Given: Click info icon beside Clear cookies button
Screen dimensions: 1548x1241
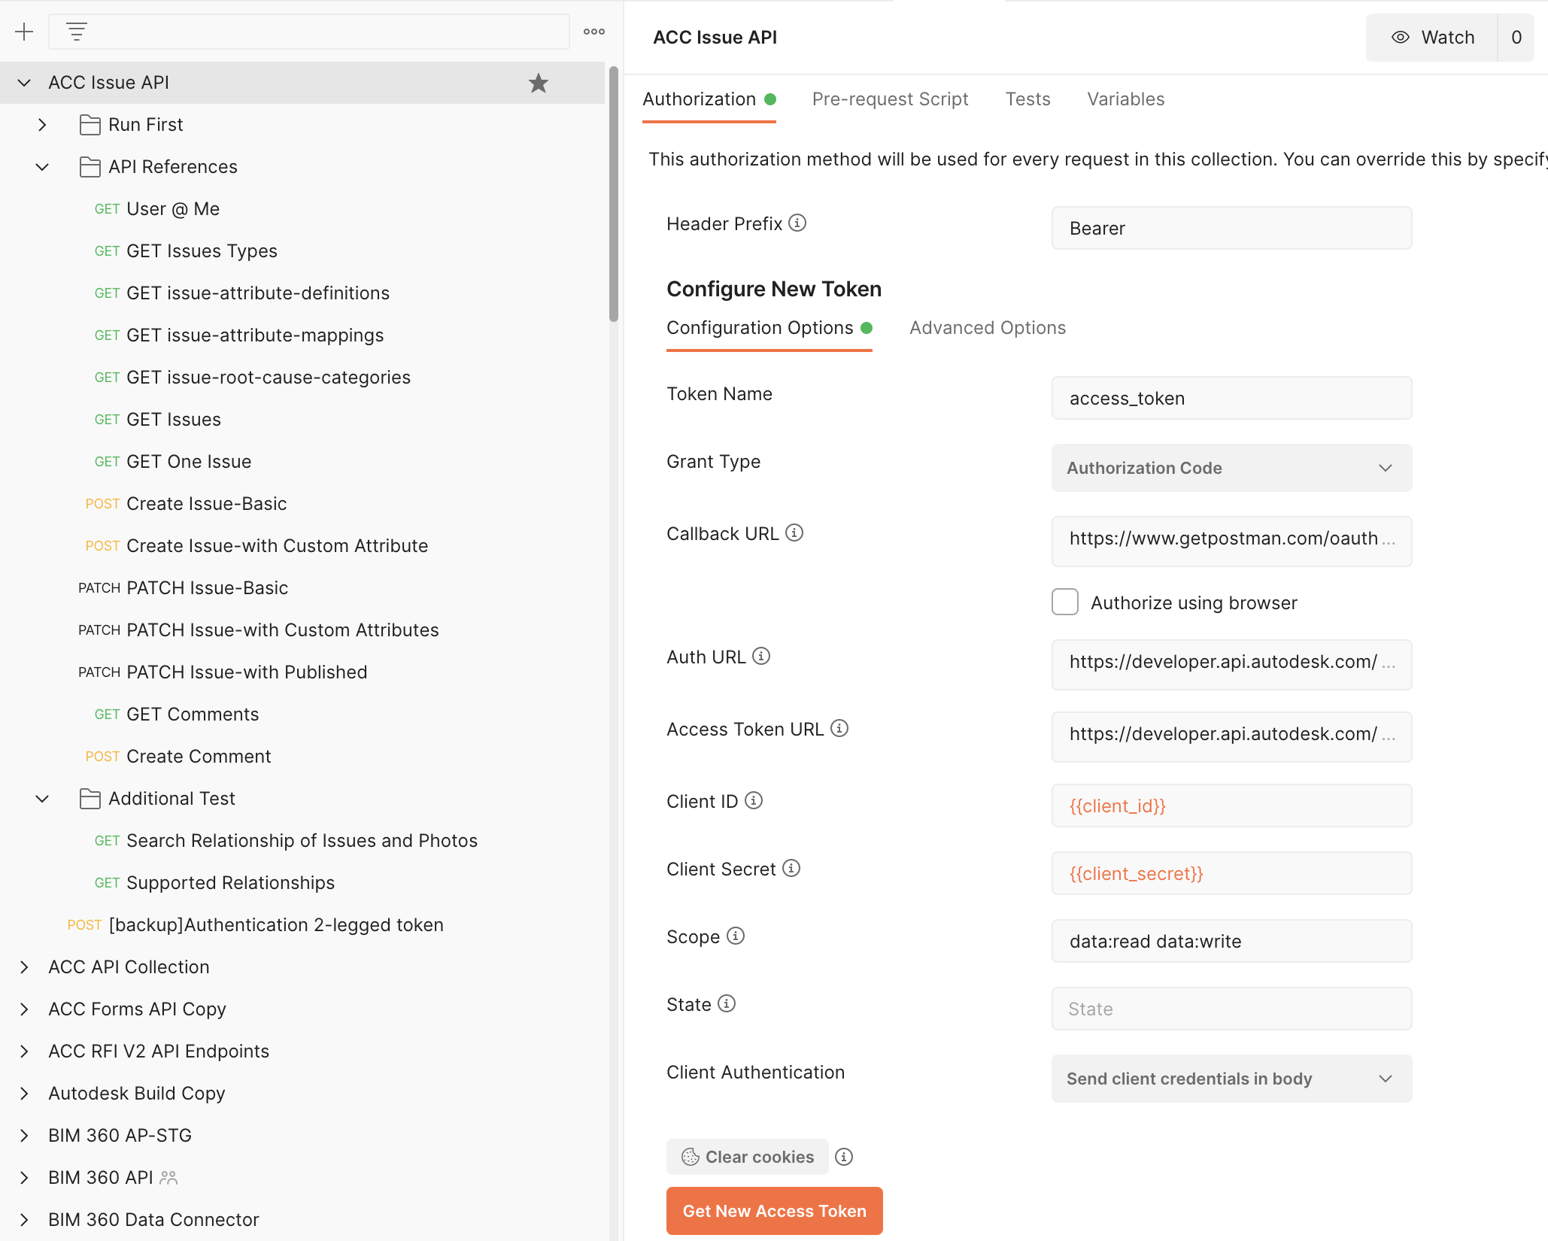Looking at the screenshot, I should [x=844, y=1157].
